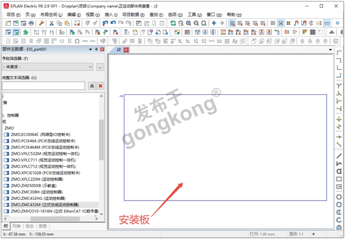
Task: Select ZMO.VPLC532M tree item
Action: [x=45, y=154]
